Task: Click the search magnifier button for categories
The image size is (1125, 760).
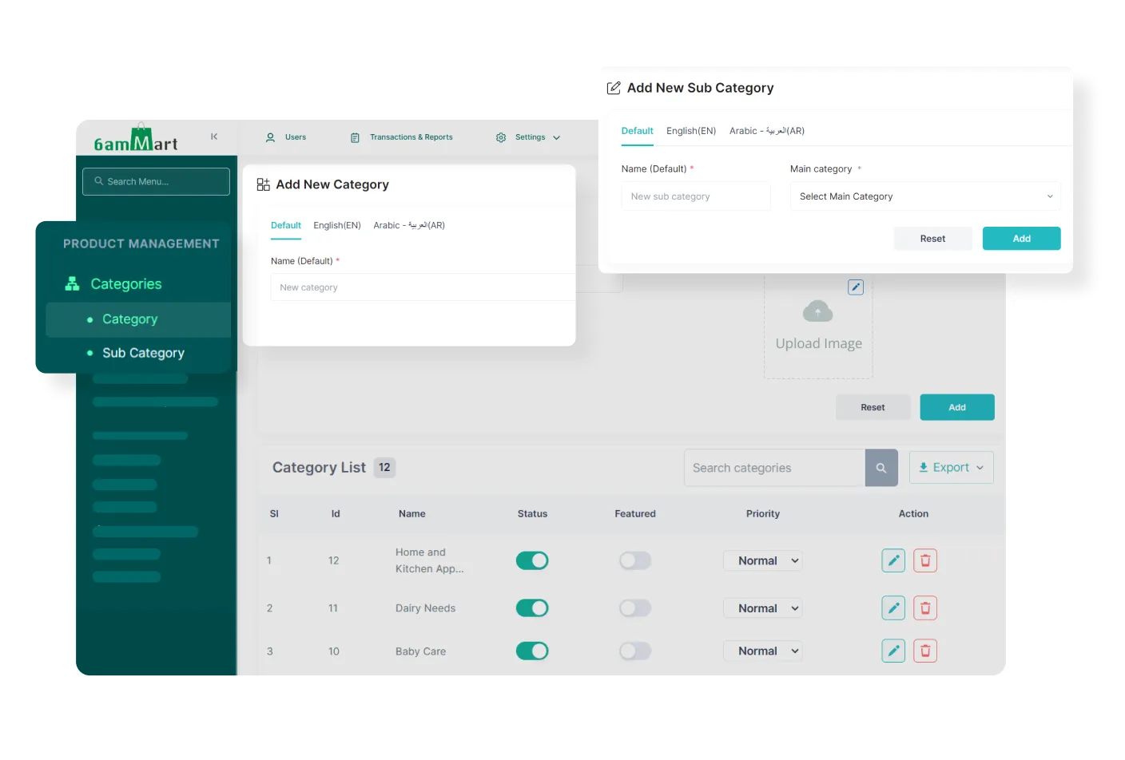Action: 881,468
